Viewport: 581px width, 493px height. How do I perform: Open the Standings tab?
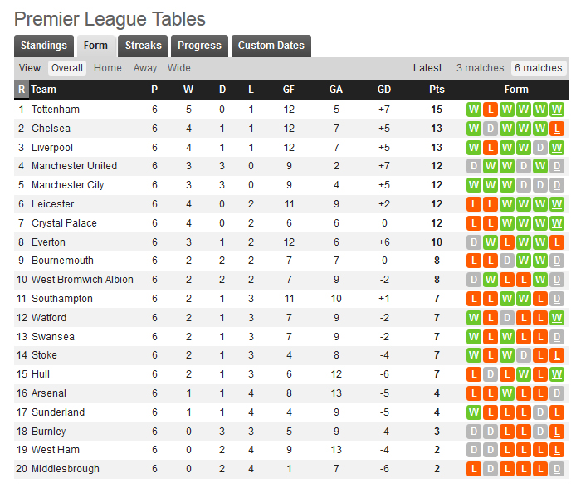pos(44,46)
